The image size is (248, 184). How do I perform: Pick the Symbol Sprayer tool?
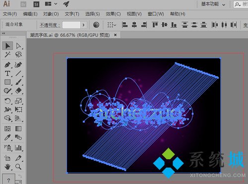tap(7, 147)
